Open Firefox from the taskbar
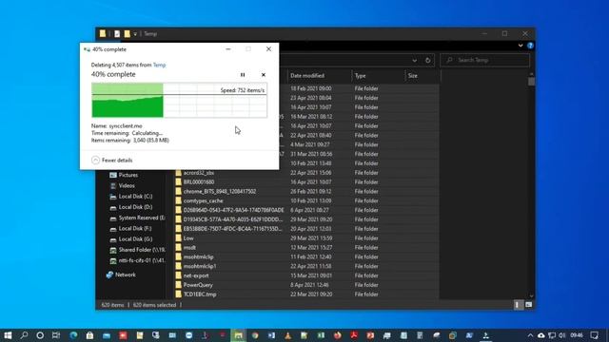Image resolution: width=609 pixels, height=342 pixels. pyautogui.click(x=338, y=335)
